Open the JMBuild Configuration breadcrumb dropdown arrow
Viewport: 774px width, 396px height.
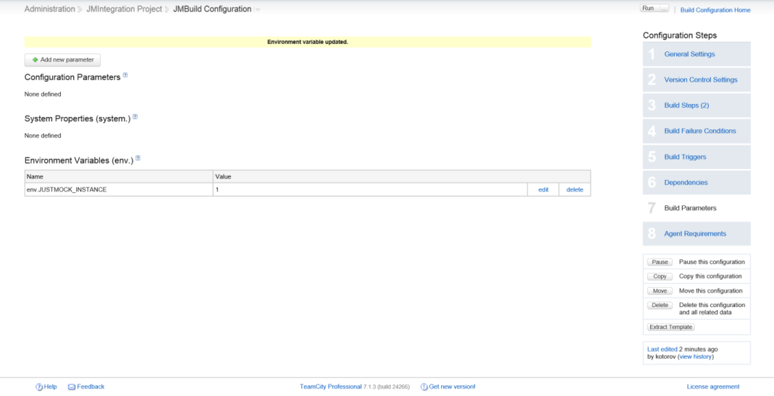click(258, 10)
